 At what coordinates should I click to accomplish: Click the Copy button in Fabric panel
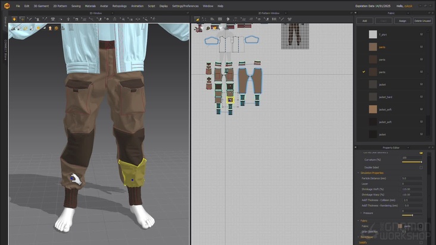click(384, 21)
